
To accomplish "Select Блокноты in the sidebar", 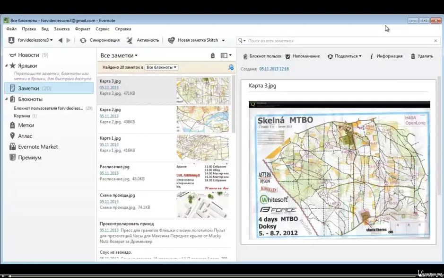I will (26, 99).
